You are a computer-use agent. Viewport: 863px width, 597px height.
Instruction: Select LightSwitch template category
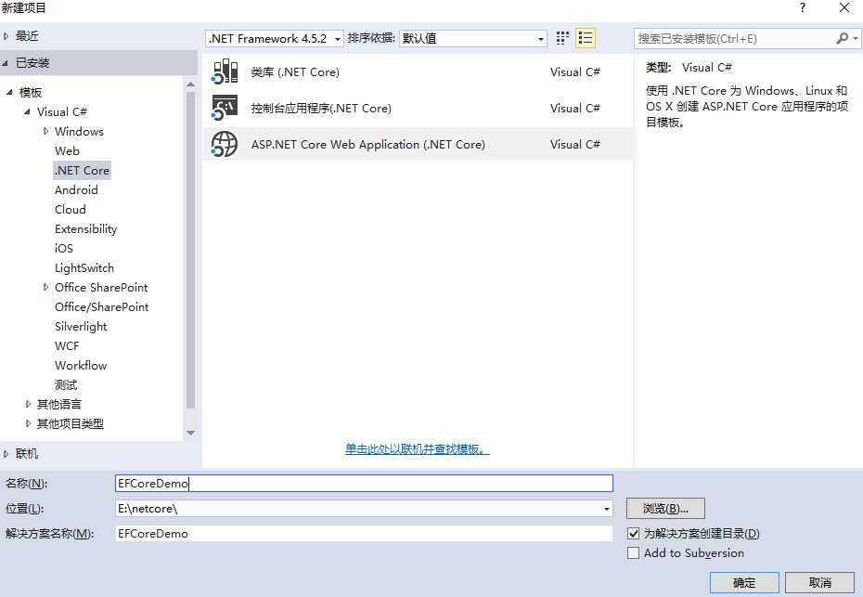click(x=84, y=268)
